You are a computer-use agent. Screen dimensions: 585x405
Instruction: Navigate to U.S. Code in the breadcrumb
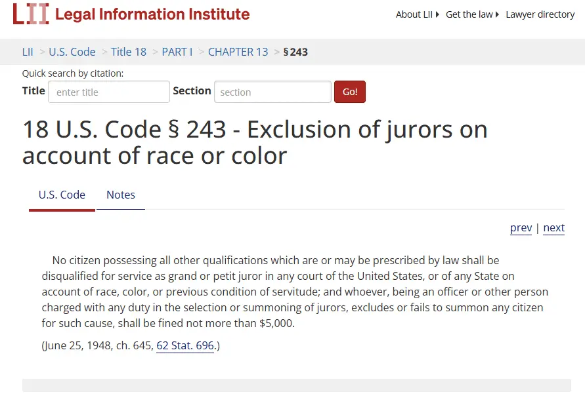point(72,52)
